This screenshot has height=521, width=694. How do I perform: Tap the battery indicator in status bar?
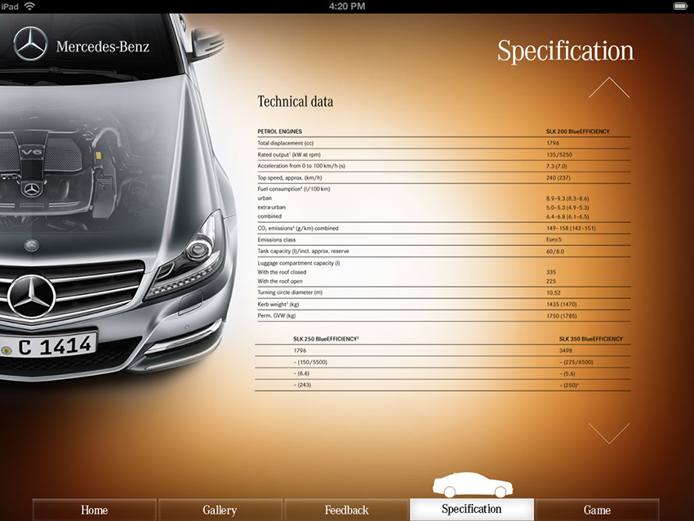click(x=680, y=7)
